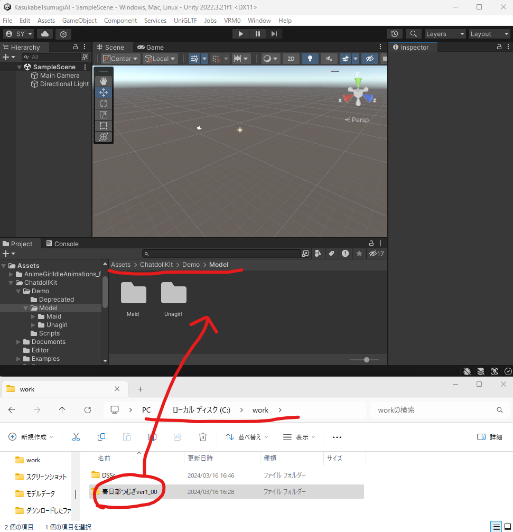This screenshot has width=513, height=532.
Task: Click the Play button in Unity
Action: click(x=240, y=34)
